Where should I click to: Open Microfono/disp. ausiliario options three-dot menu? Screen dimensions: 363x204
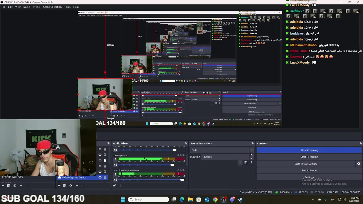click(x=115, y=175)
